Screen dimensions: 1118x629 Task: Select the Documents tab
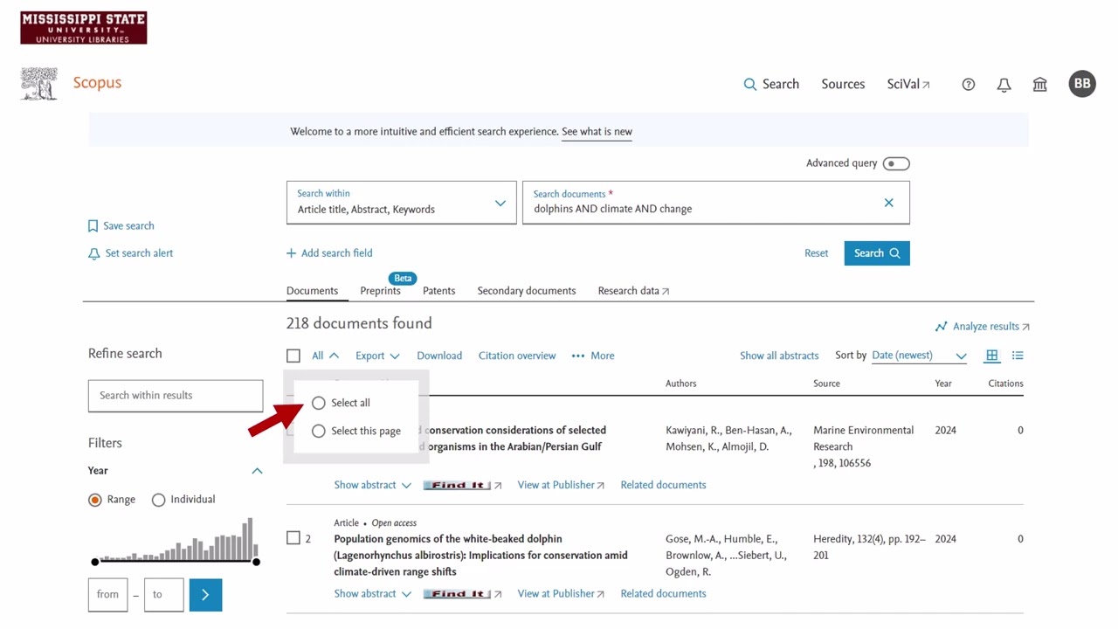(x=312, y=291)
